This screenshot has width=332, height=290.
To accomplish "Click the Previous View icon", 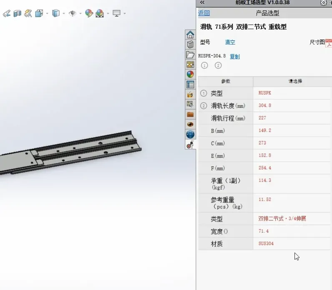I will (7, 13).
